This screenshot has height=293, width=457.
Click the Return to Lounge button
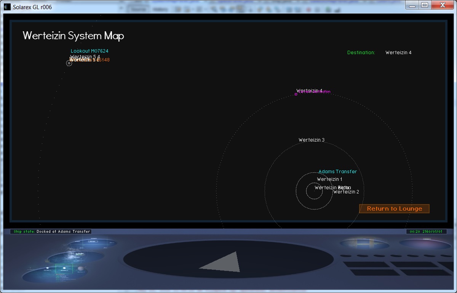coord(394,209)
